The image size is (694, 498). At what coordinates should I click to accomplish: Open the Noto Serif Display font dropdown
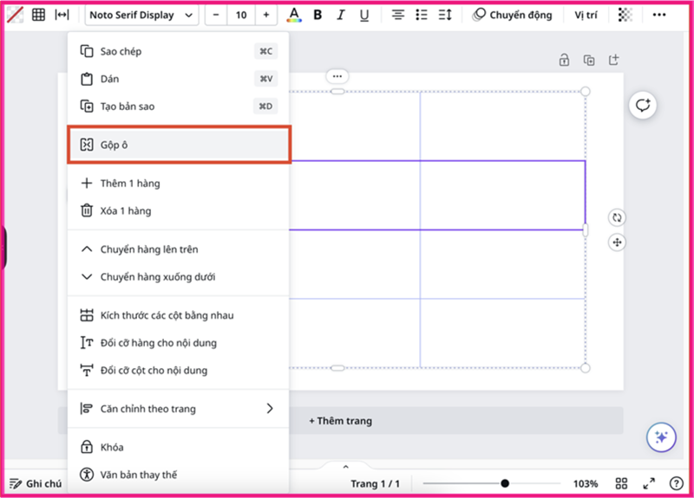pyautogui.click(x=141, y=15)
